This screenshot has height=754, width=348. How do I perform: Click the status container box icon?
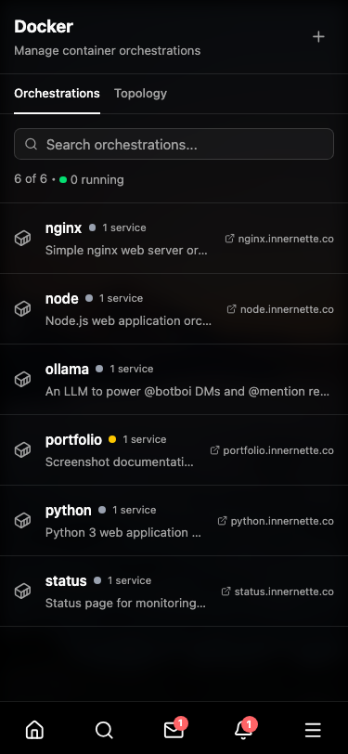pyautogui.click(x=22, y=591)
